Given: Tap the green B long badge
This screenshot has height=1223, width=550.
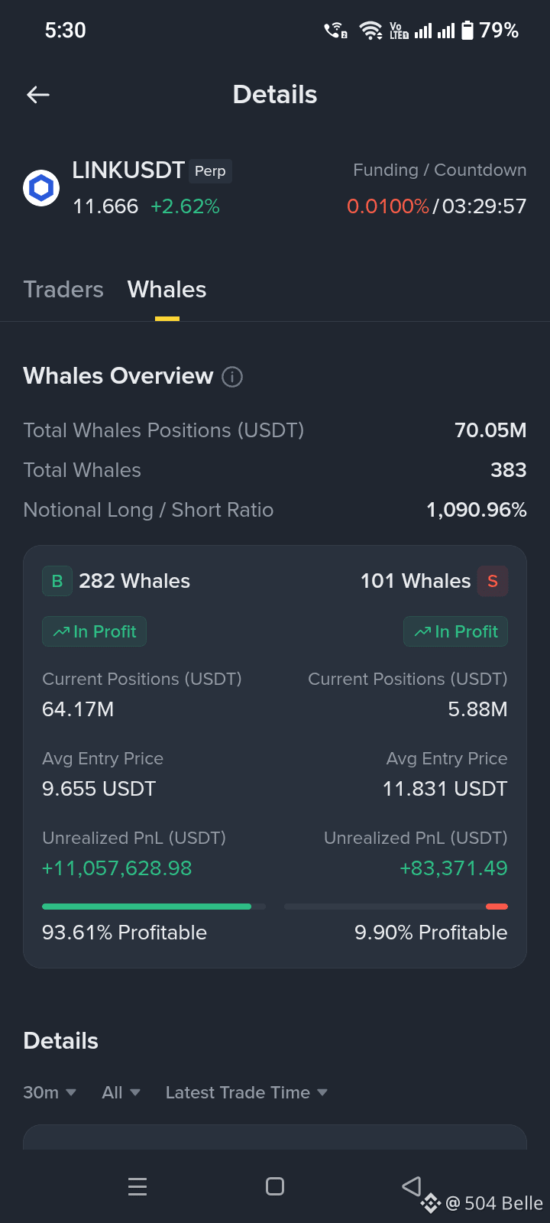Looking at the screenshot, I should 57,581.
